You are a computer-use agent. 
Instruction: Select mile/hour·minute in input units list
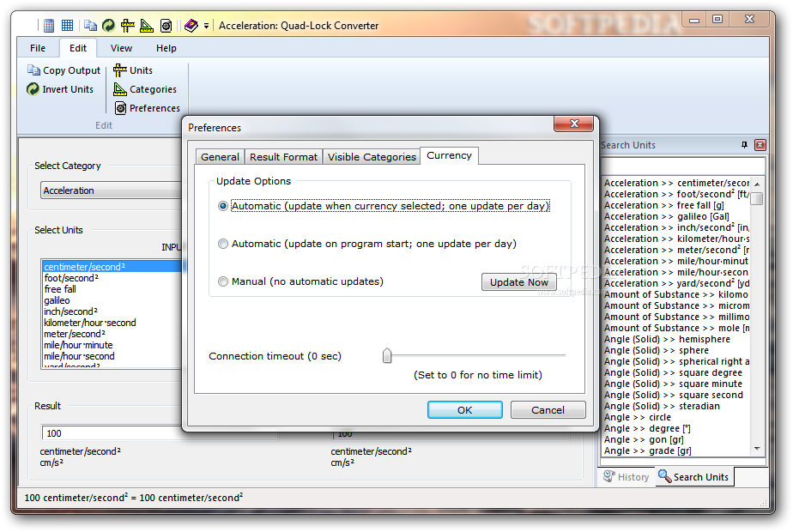point(112,344)
